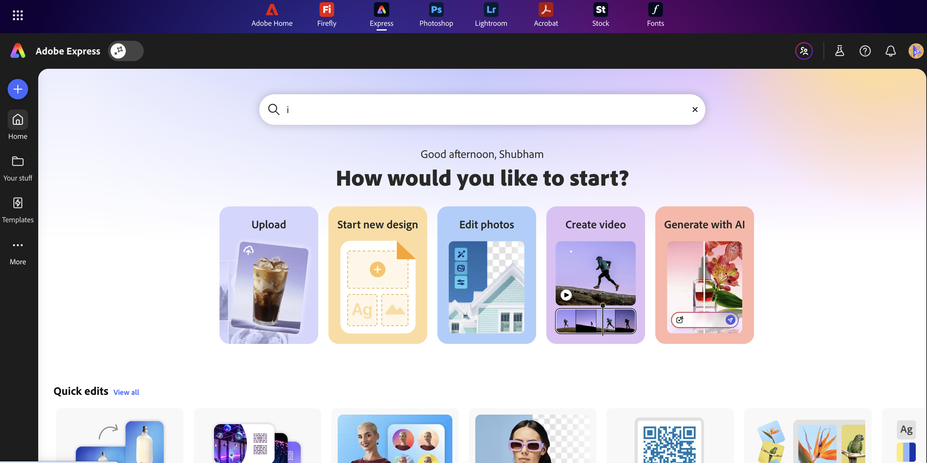The image size is (927, 463).
Task: Click the View all quick edits link
Action: [x=126, y=392]
